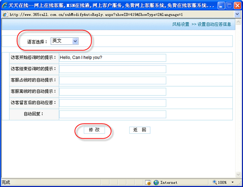Image resolution: width=243 pixels, height=187 pixels.
Task: Expand the zoom level arrow next to 100%
Action: (x=232, y=182)
